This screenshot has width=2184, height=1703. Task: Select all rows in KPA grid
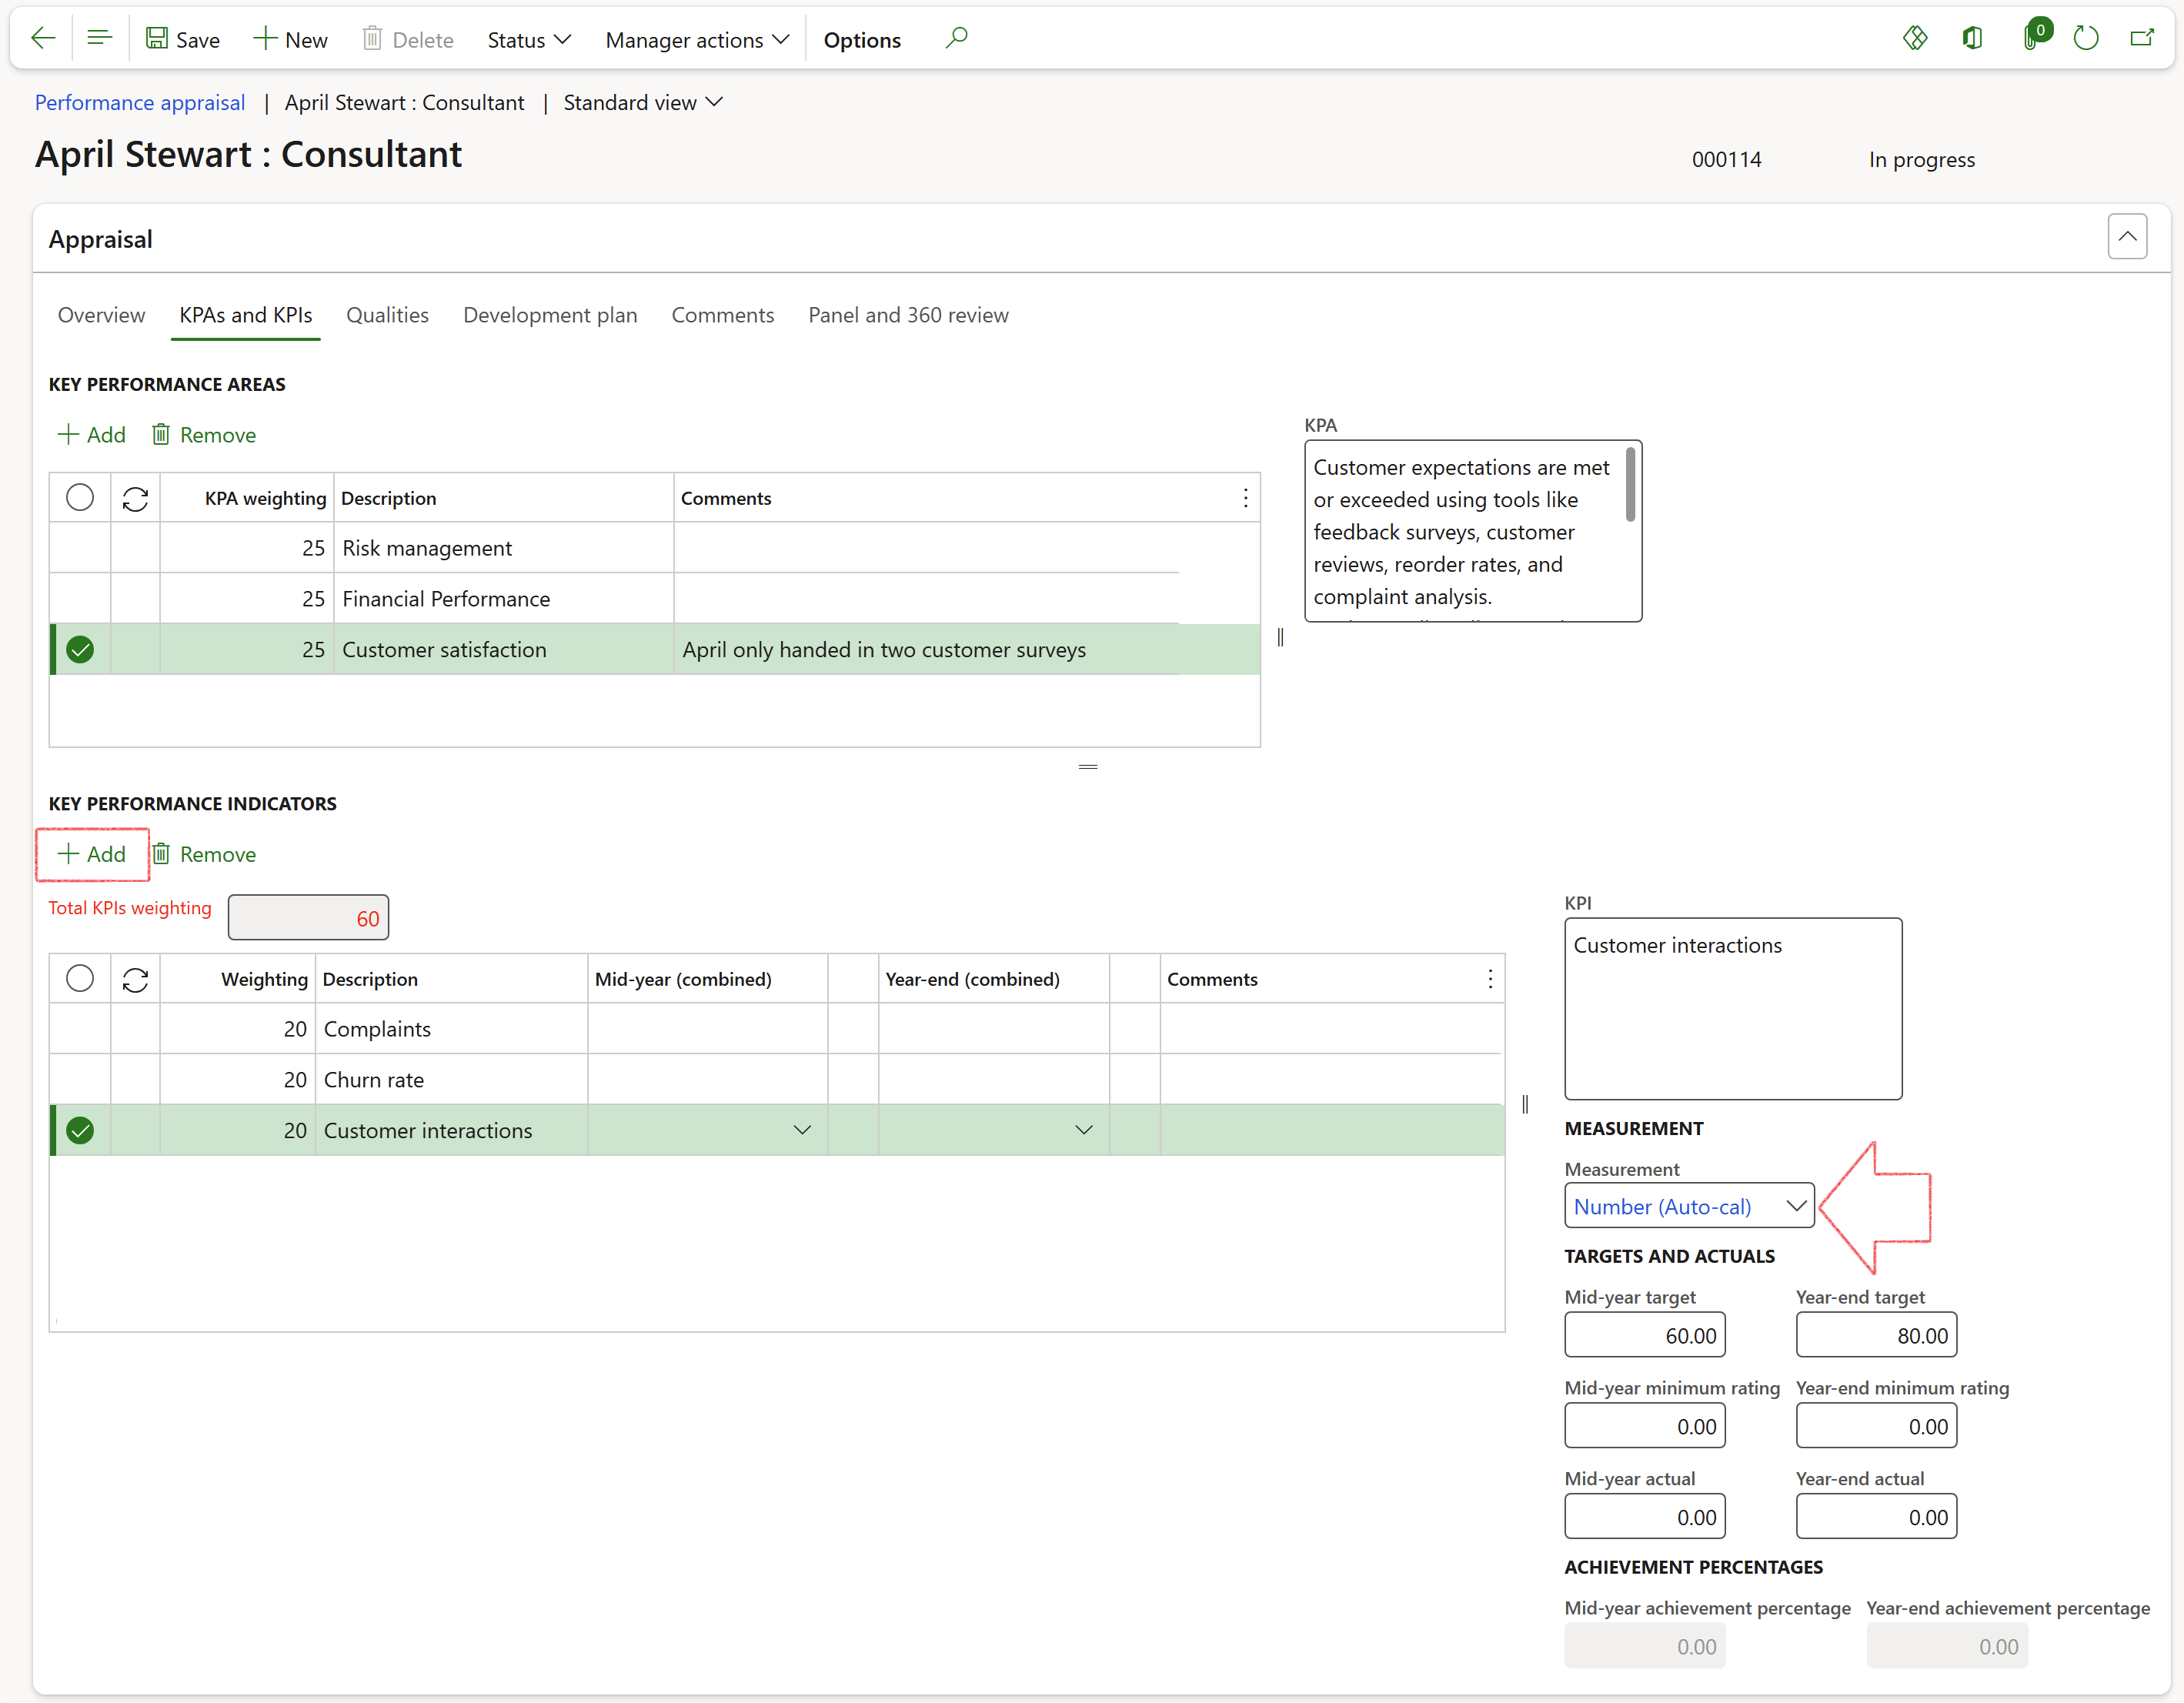tap(80, 498)
